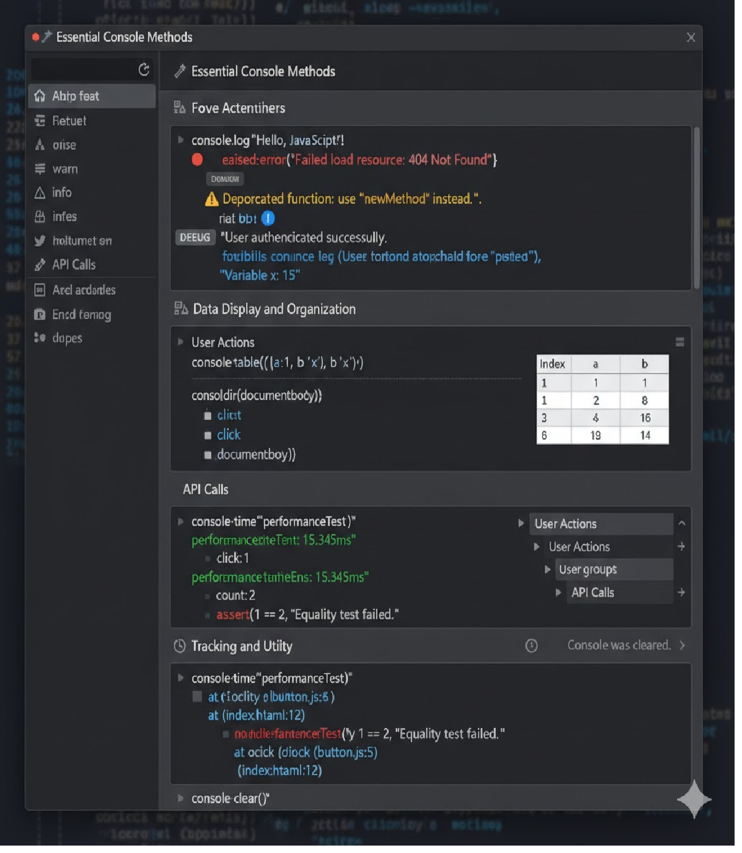742x853 pixels.
Task: Toggle the 'click' log entry checkbox square
Action: click(x=208, y=435)
